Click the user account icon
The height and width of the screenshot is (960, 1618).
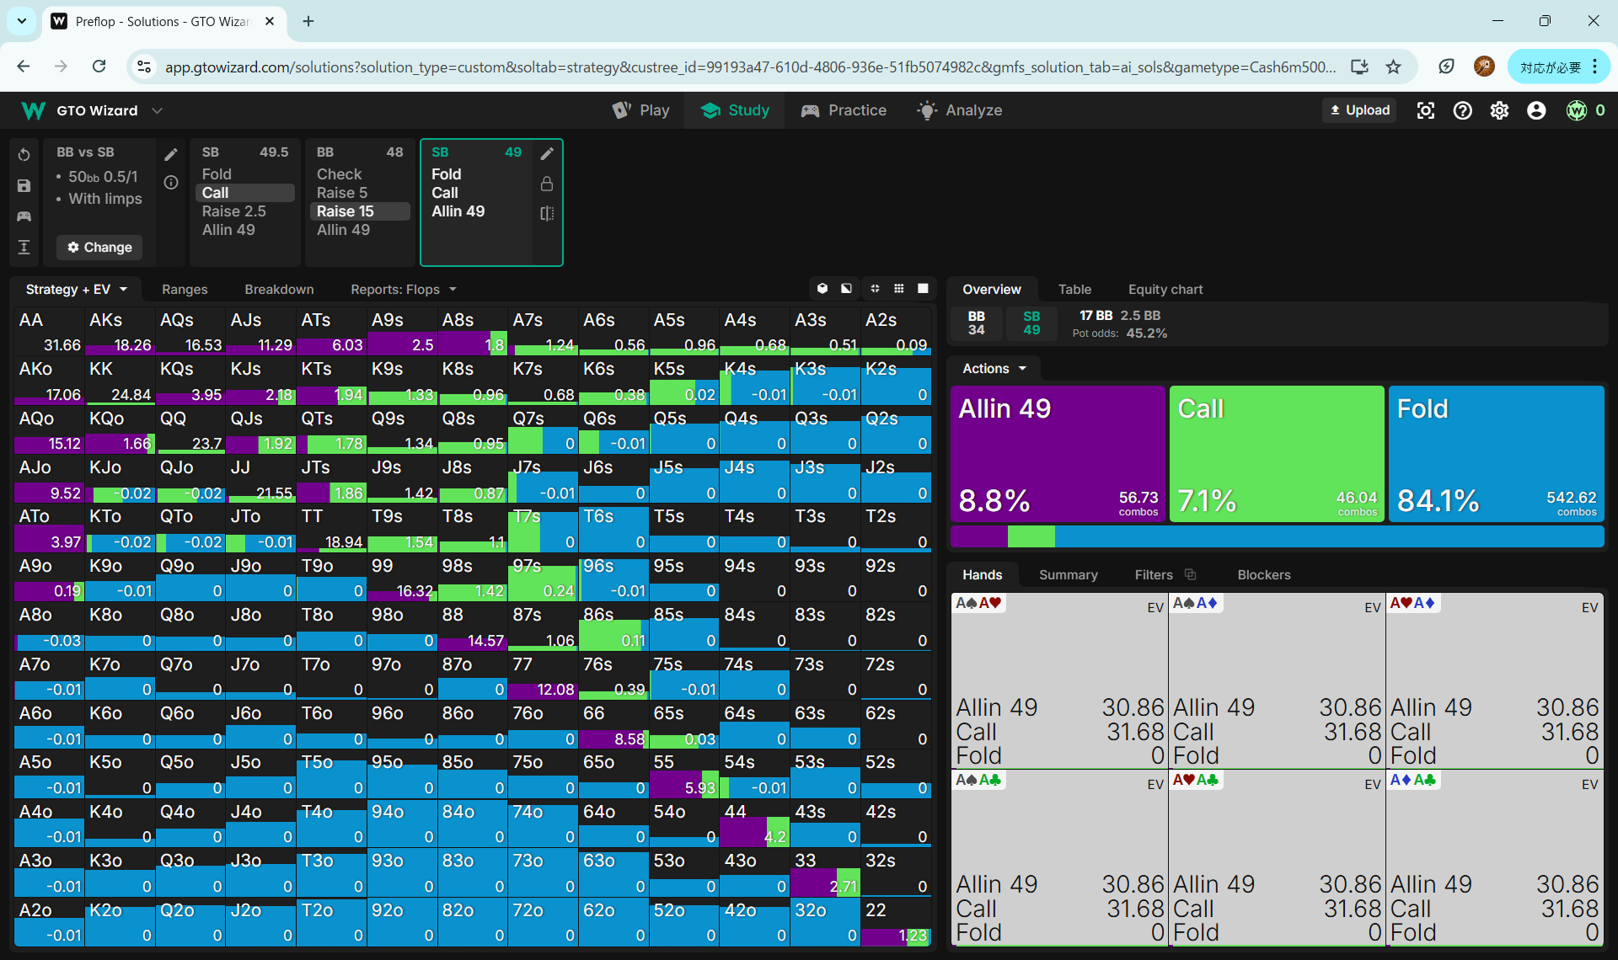(x=1536, y=110)
